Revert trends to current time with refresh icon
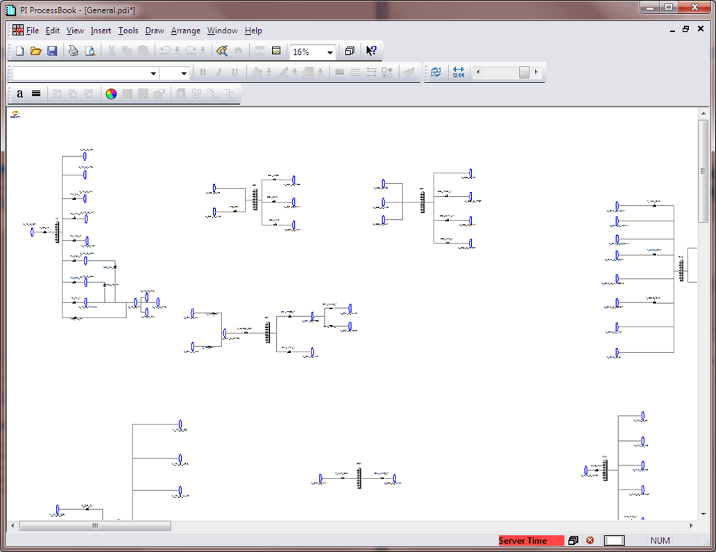 click(436, 72)
